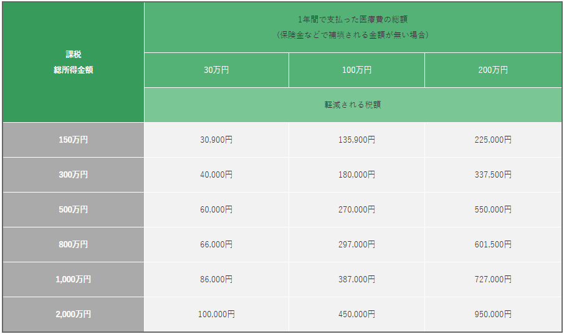Click the 軽減される税額 subheader row
This screenshot has width=564, height=334.
pos(353,105)
